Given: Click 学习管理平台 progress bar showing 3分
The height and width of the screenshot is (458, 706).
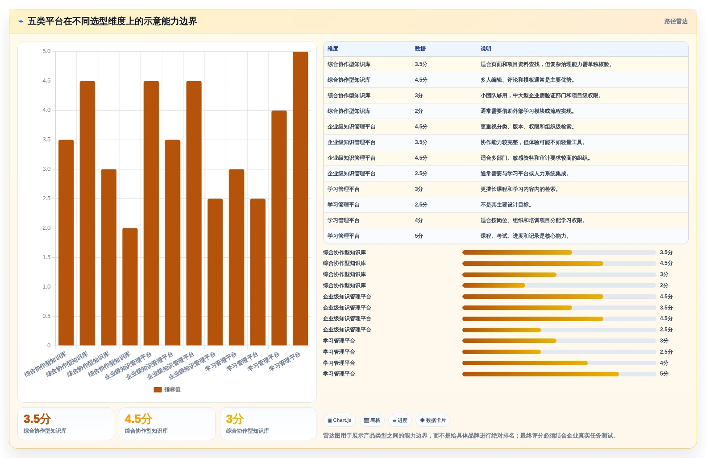Looking at the screenshot, I should click(x=559, y=341).
